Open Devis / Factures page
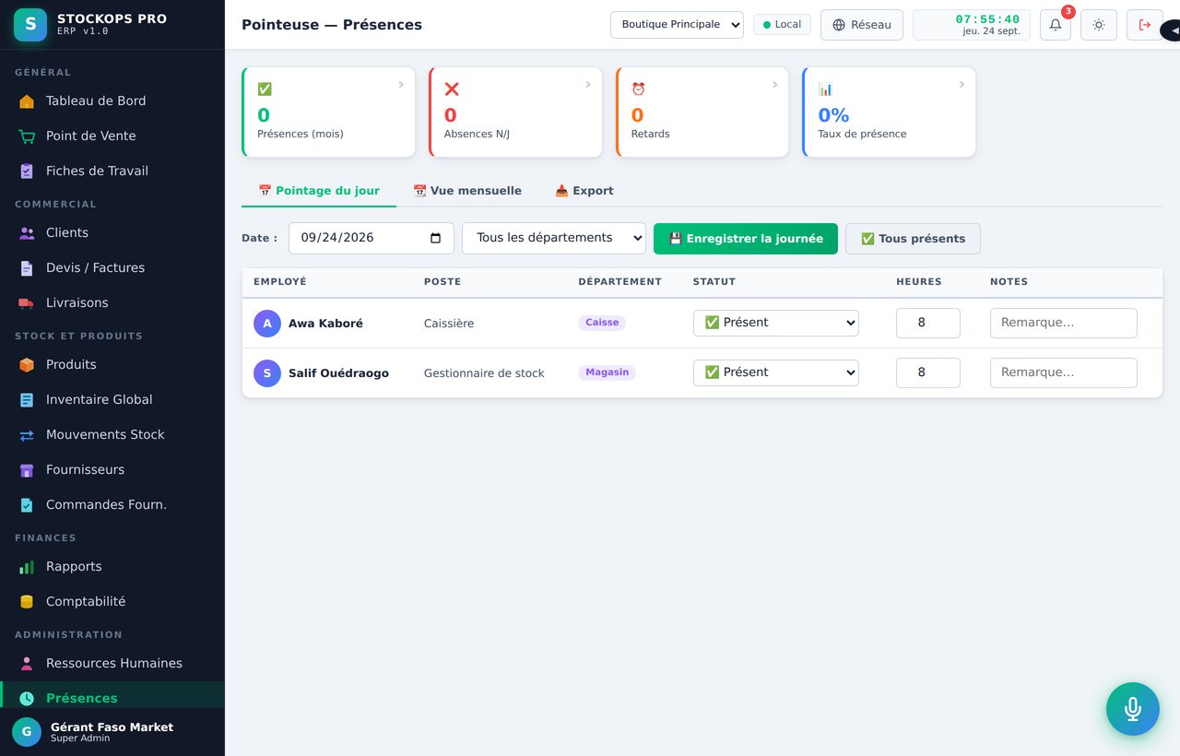This screenshot has height=756, width=1180. point(112,267)
